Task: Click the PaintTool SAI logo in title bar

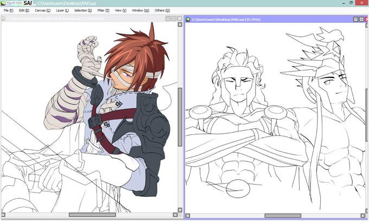Action: point(18,3)
